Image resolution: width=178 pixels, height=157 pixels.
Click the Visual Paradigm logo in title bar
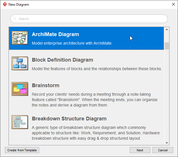tap(5, 5)
